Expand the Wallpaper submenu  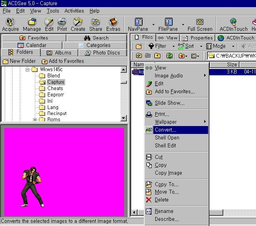pyautogui.click(x=205, y=122)
